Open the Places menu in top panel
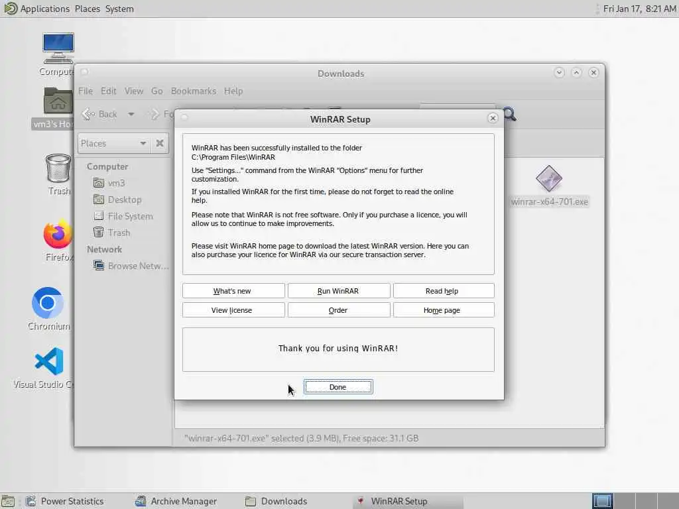Screen dimensions: 679x509 point(87,9)
